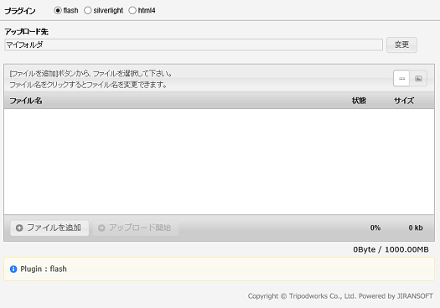Click the アップロード先 label
This screenshot has width=440, height=308.
pyautogui.click(x=26, y=32)
